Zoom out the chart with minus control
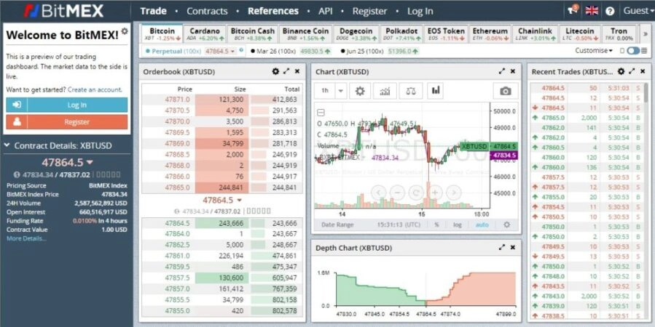 (x=397, y=193)
